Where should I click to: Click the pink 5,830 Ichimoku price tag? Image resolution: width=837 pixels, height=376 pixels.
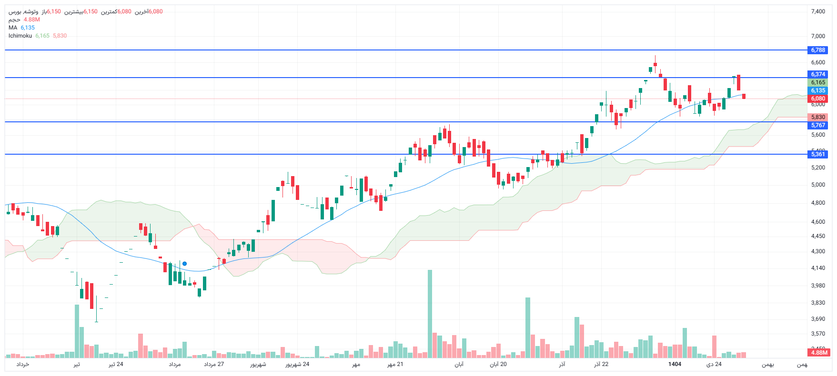click(x=818, y=117)
